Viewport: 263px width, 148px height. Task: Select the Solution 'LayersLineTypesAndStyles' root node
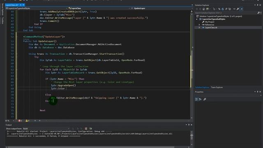pyautogui.click(x=219, y=16)
